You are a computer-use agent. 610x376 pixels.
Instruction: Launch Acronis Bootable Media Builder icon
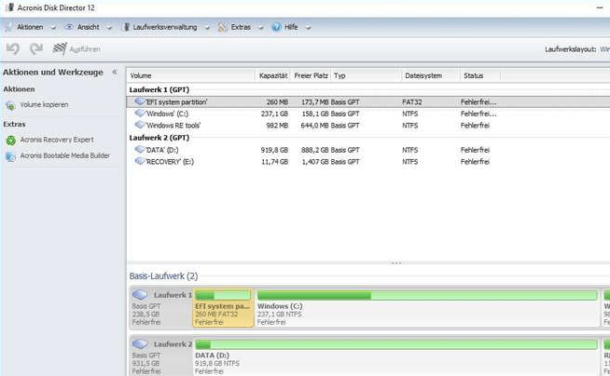click(10, 156)
